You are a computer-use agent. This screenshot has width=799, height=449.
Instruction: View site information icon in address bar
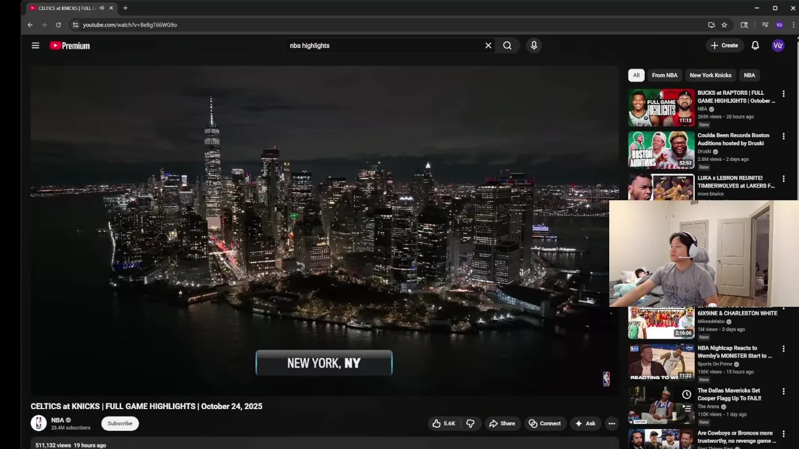point(75,25)
